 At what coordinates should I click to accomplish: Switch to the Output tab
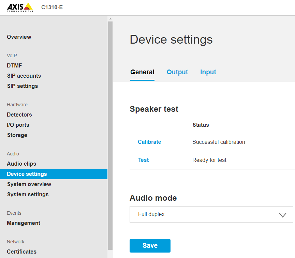click(x=177, y=72)
